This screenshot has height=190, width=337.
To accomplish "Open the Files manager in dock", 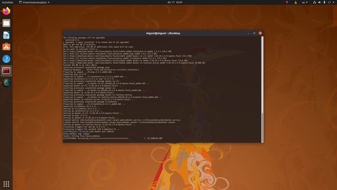I will [x=6, y=23].
